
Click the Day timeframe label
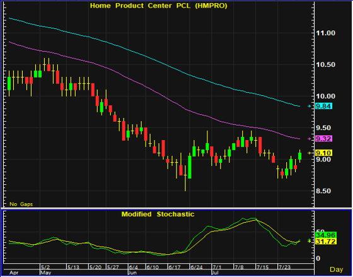337,269
